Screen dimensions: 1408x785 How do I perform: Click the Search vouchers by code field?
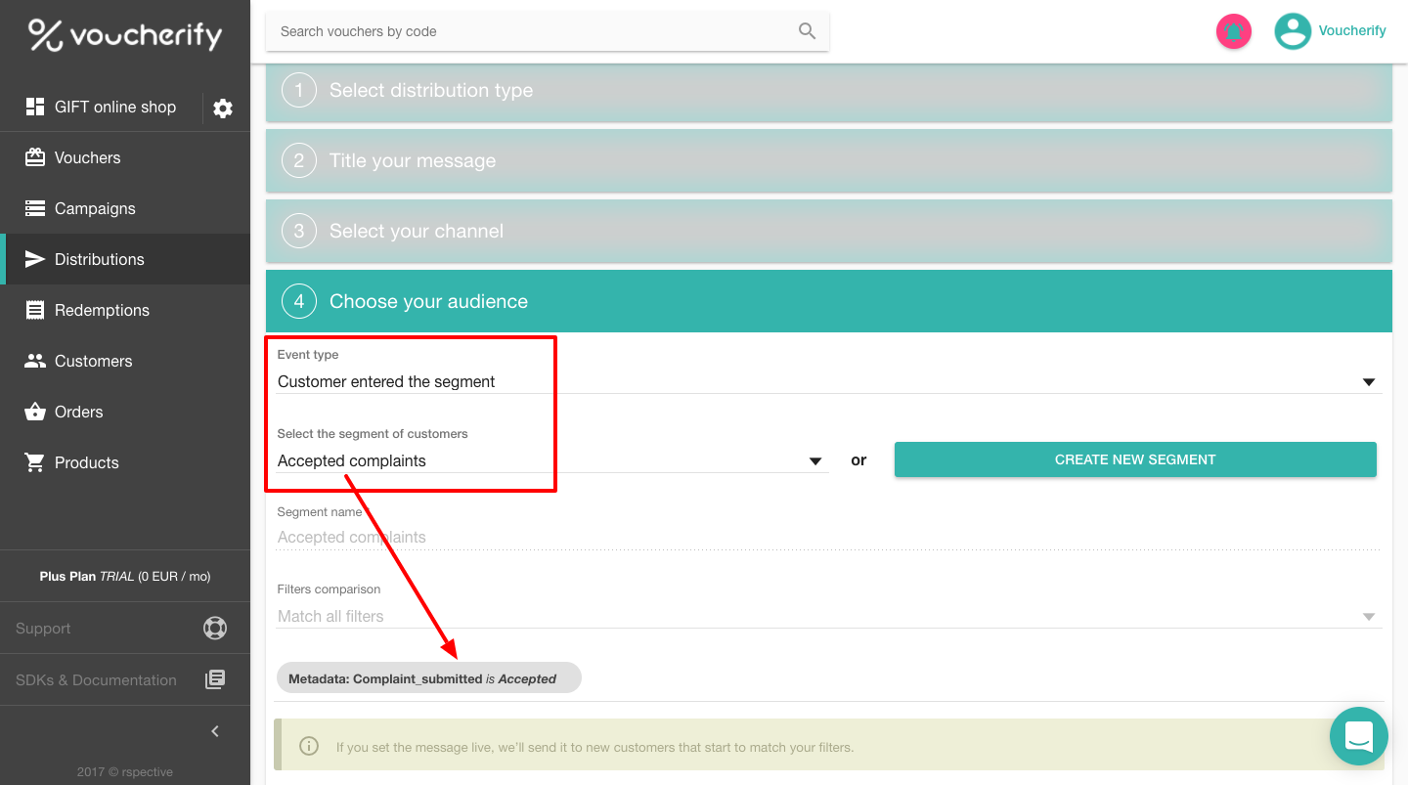[533, 31]
